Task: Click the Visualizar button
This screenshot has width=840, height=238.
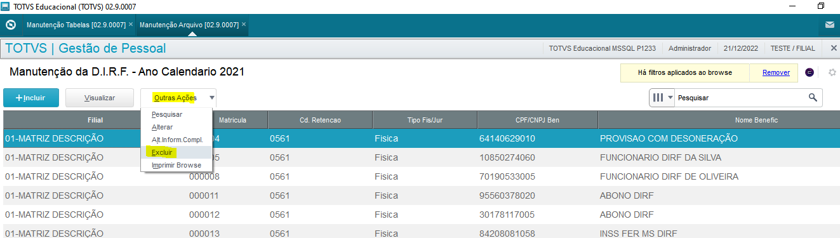Action: click(x=100, y=98)
